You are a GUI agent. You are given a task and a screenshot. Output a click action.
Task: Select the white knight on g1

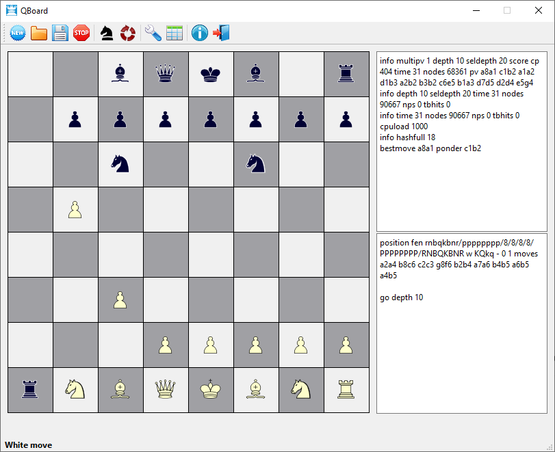pyautogui.click(x=301, y=389)
